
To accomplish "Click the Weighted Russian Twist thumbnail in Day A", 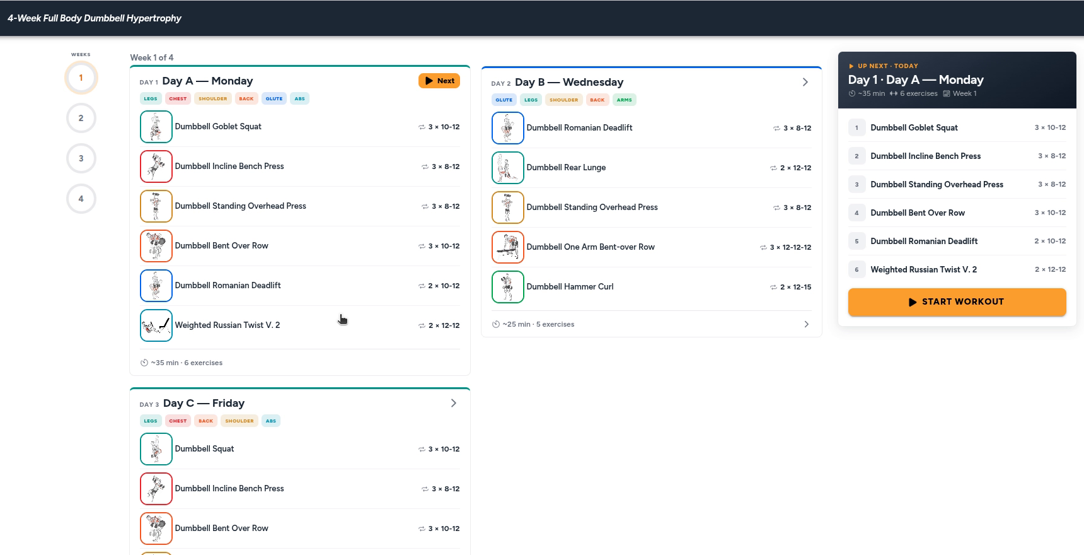I will (156, 325).
